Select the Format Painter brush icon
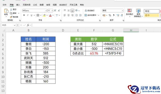Image resolution: width=161 pixels, height=94 pixels. 11,17
